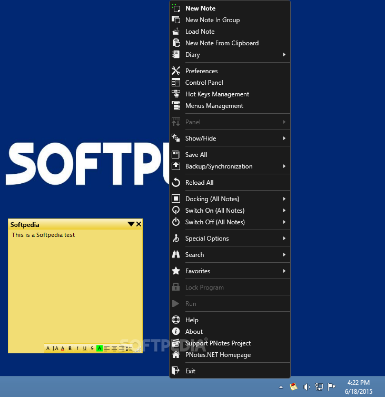
Task: Click the volume speaker tray icon
Action: [x=307, y=386]
